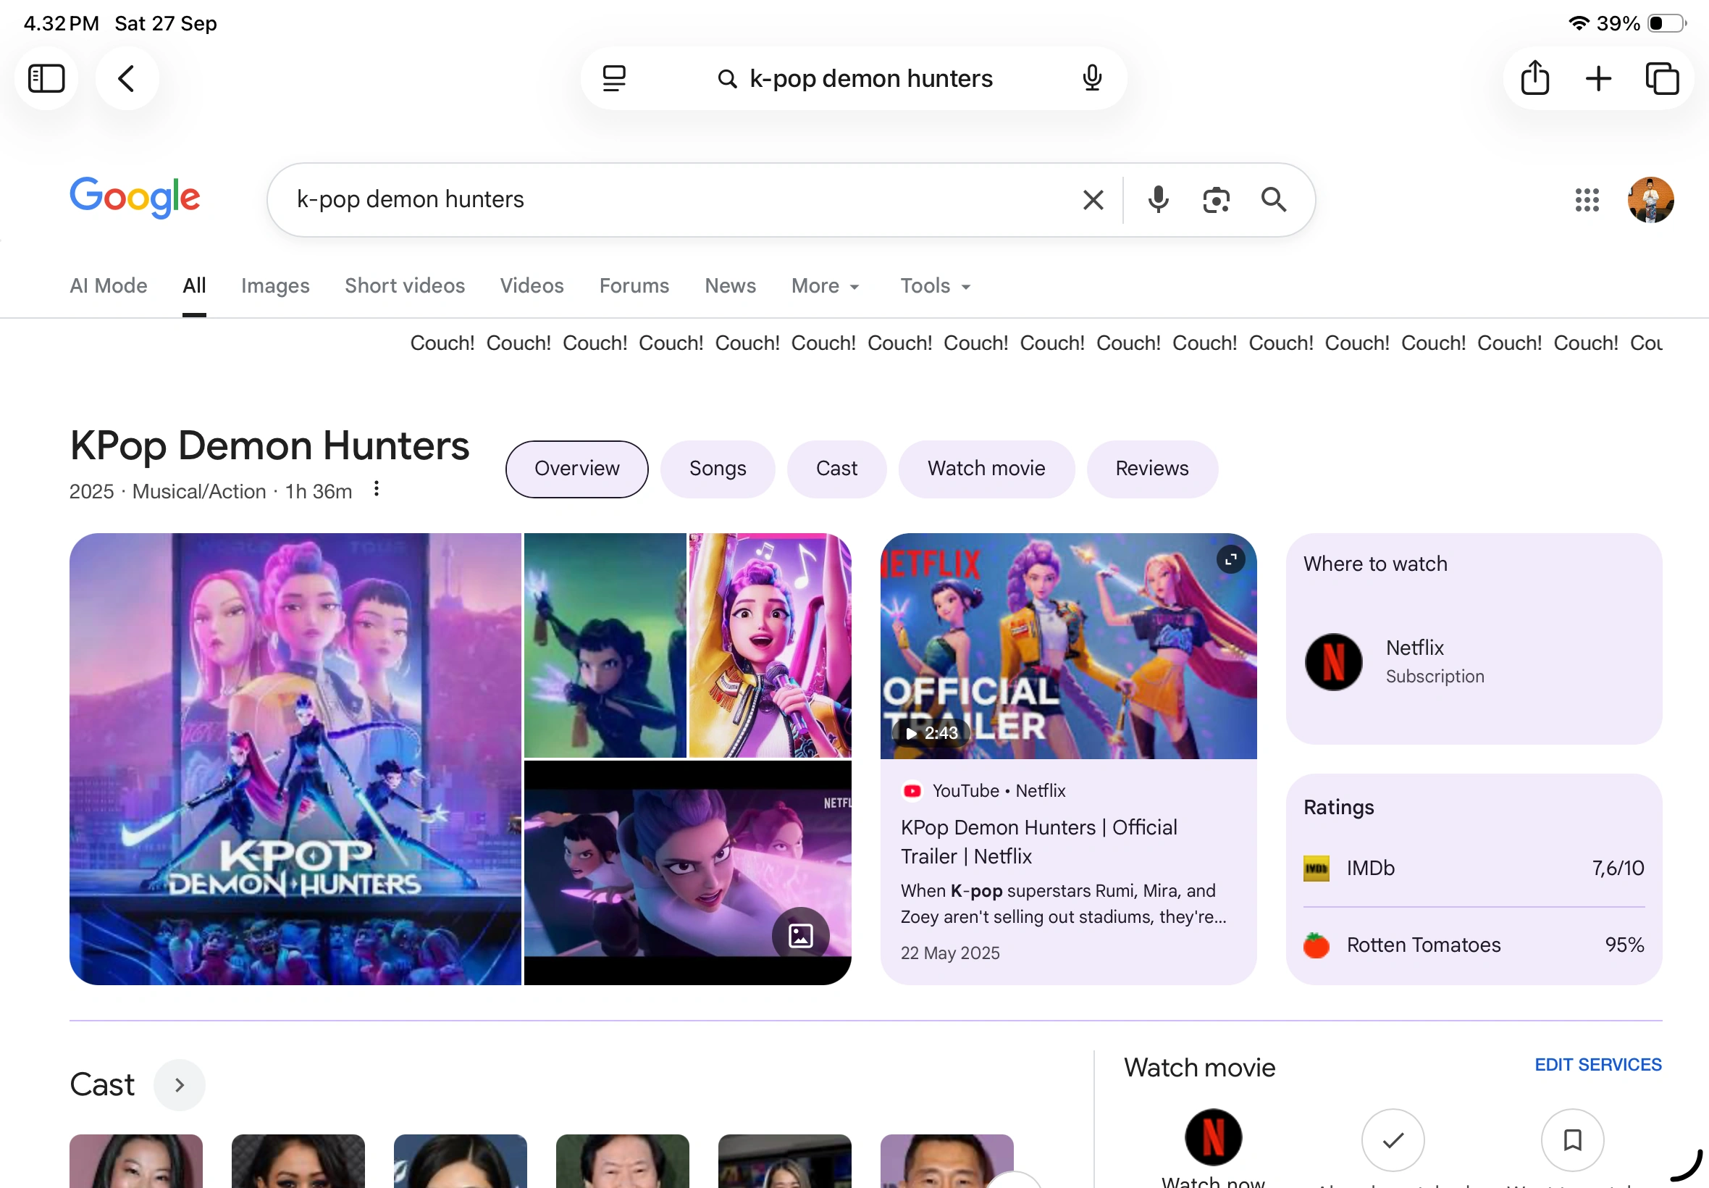The width and height of the screenshot is (1709, 1188).
Task: Open the Reviews chip for the movie
Action: pyautogui.click(x=1151, y=468)
